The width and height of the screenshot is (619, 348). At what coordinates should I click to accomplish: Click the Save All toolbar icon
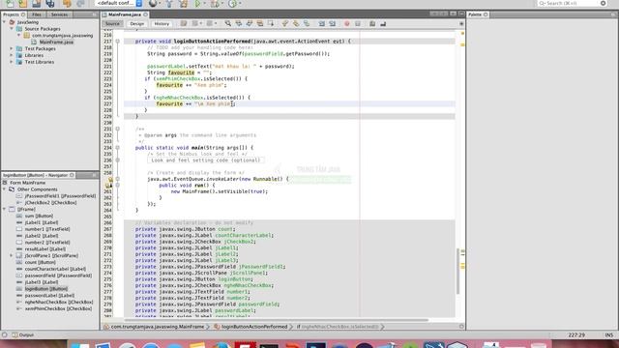[x=50, y=4]
